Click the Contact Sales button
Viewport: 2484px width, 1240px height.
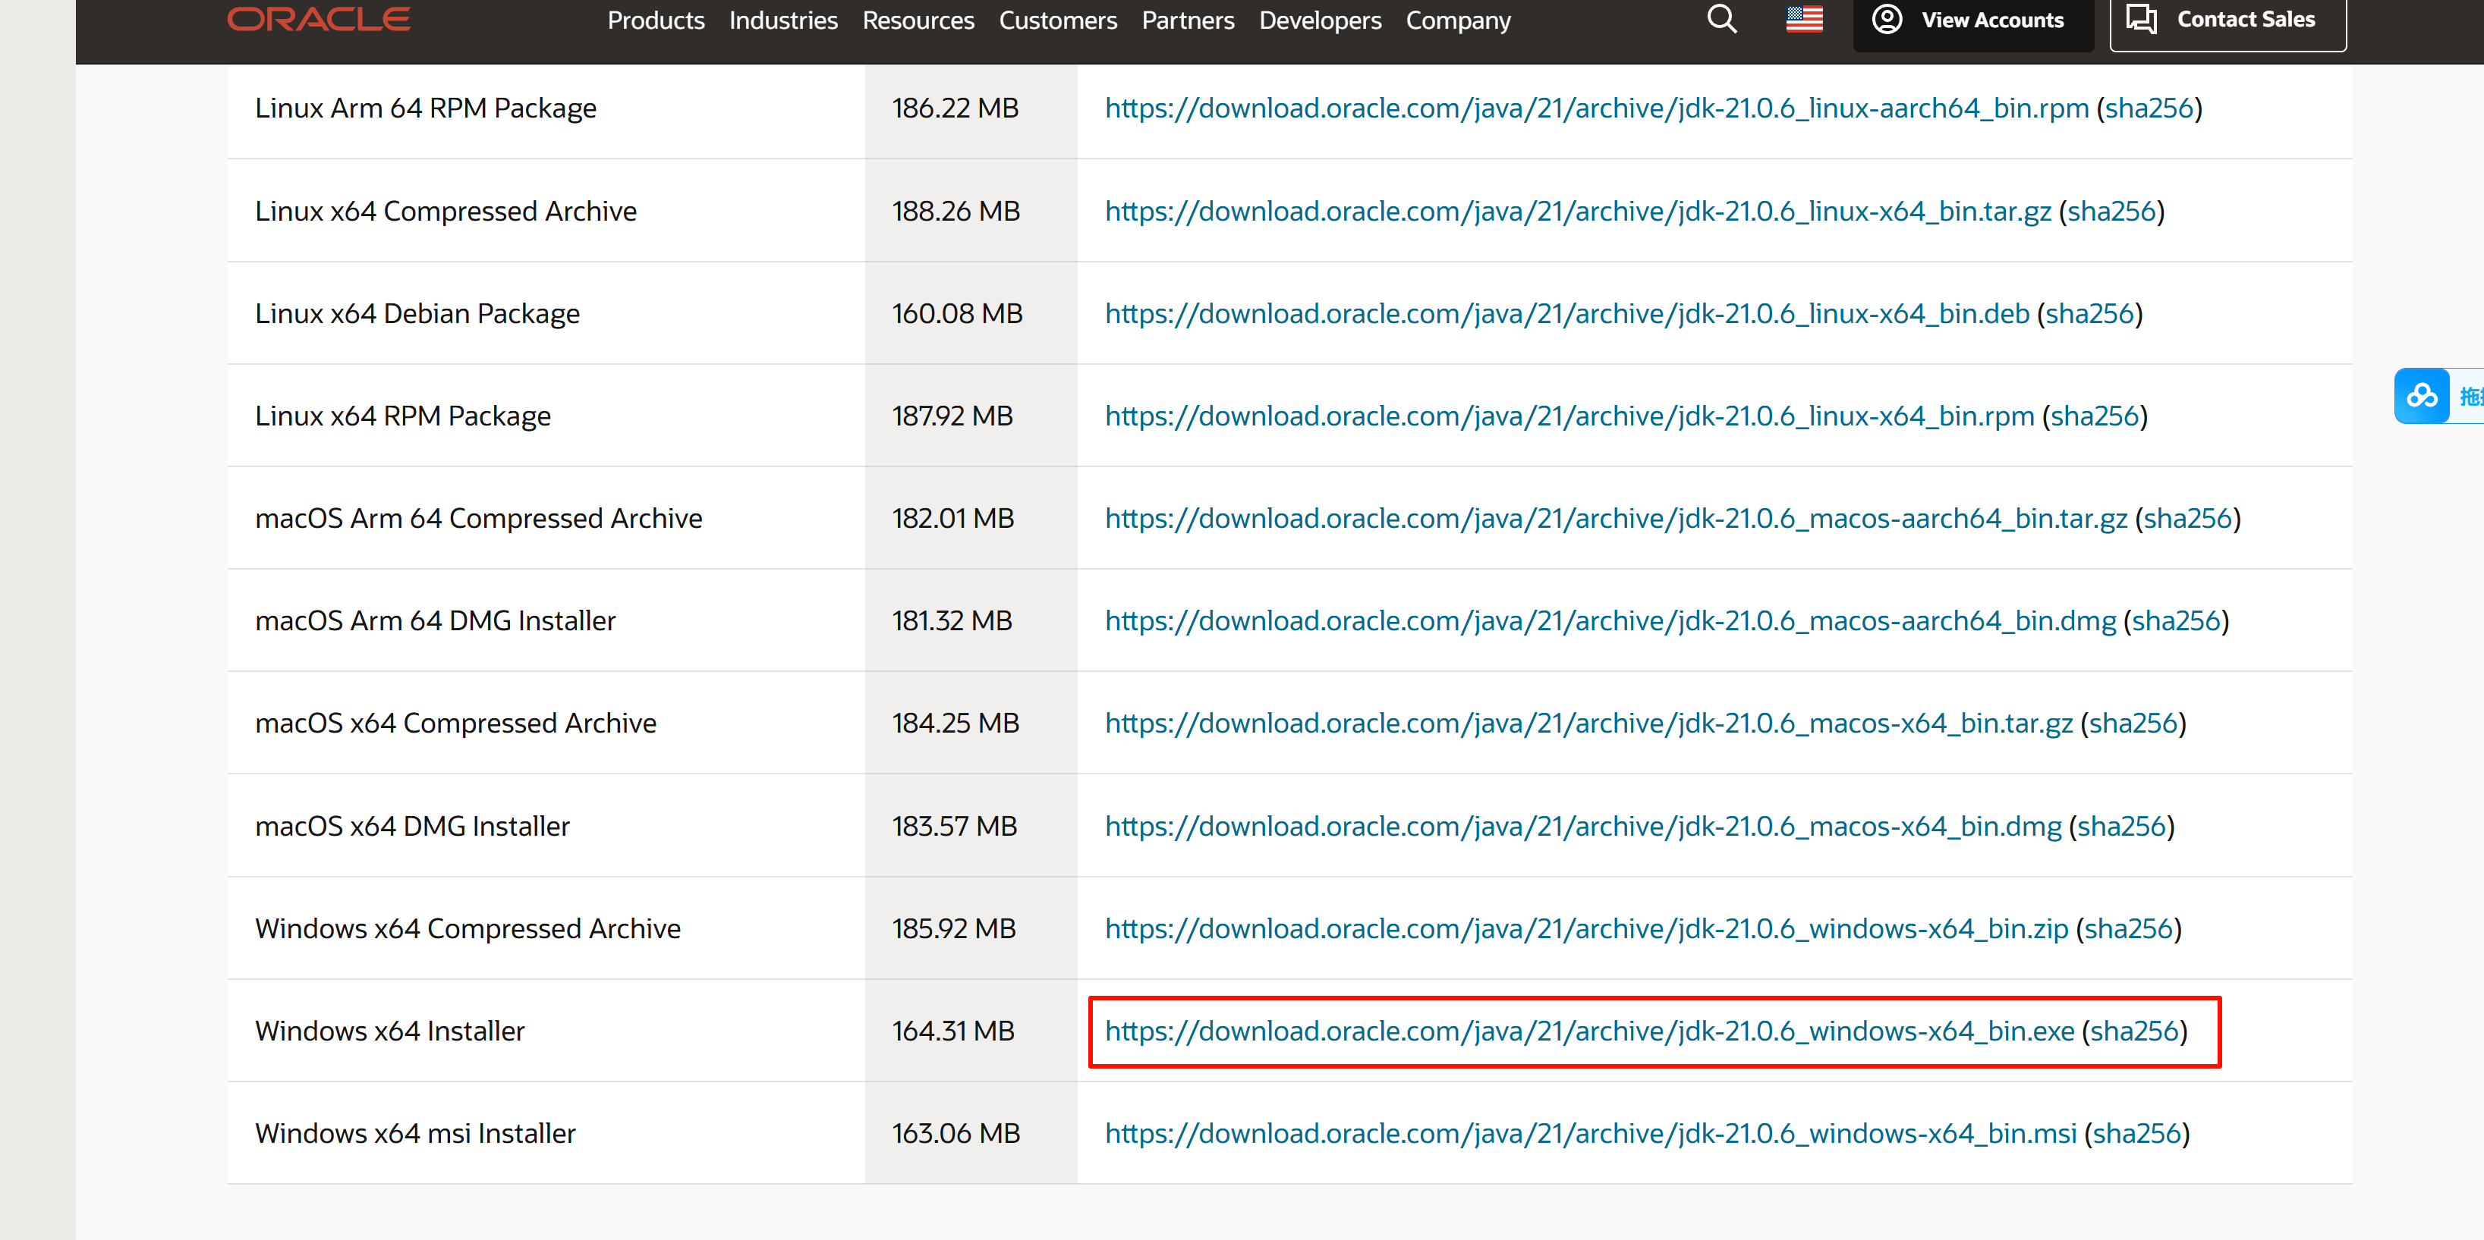2227,20
